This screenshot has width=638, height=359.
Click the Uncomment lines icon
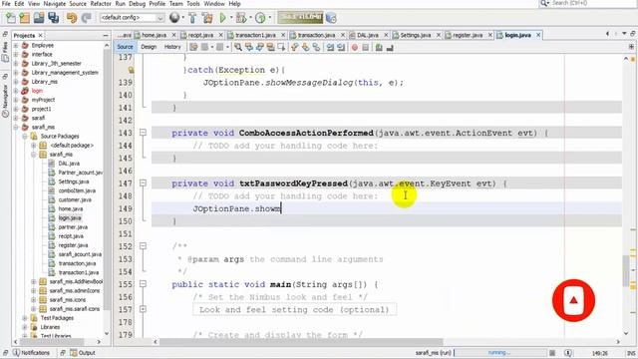point(390,47)
